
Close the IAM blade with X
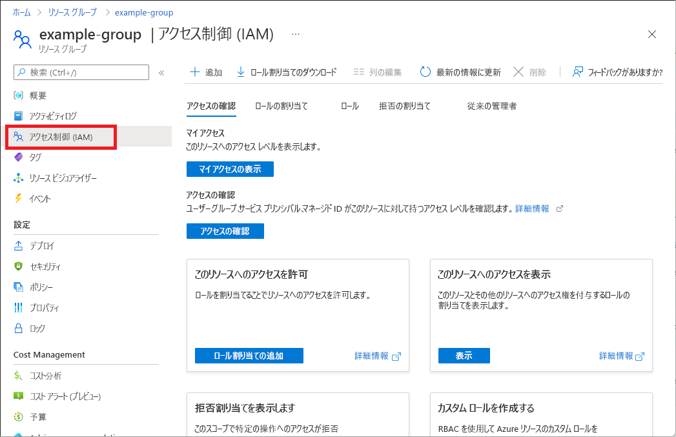click(x=652, y=34)
